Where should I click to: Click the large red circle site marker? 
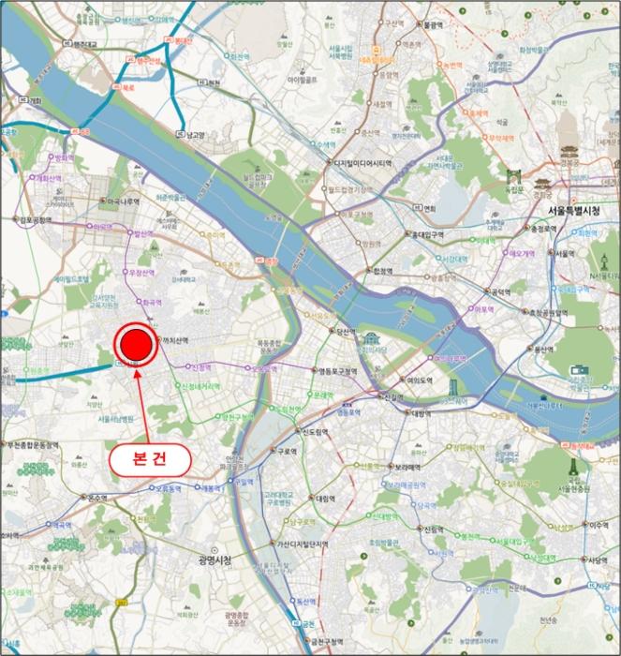[x=137, y=345]
